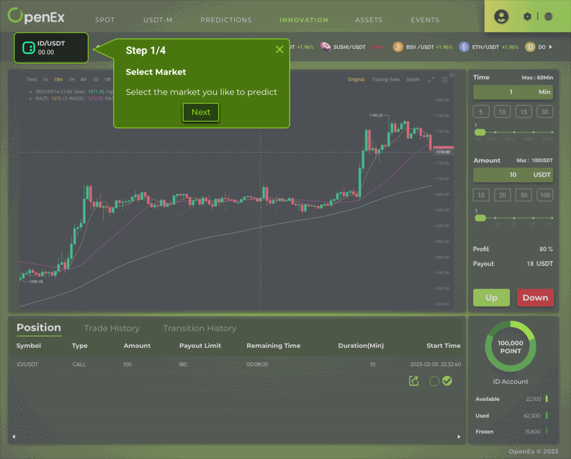Open the USDT-M menu
571x459 pixels.
(x=158, y=20)
